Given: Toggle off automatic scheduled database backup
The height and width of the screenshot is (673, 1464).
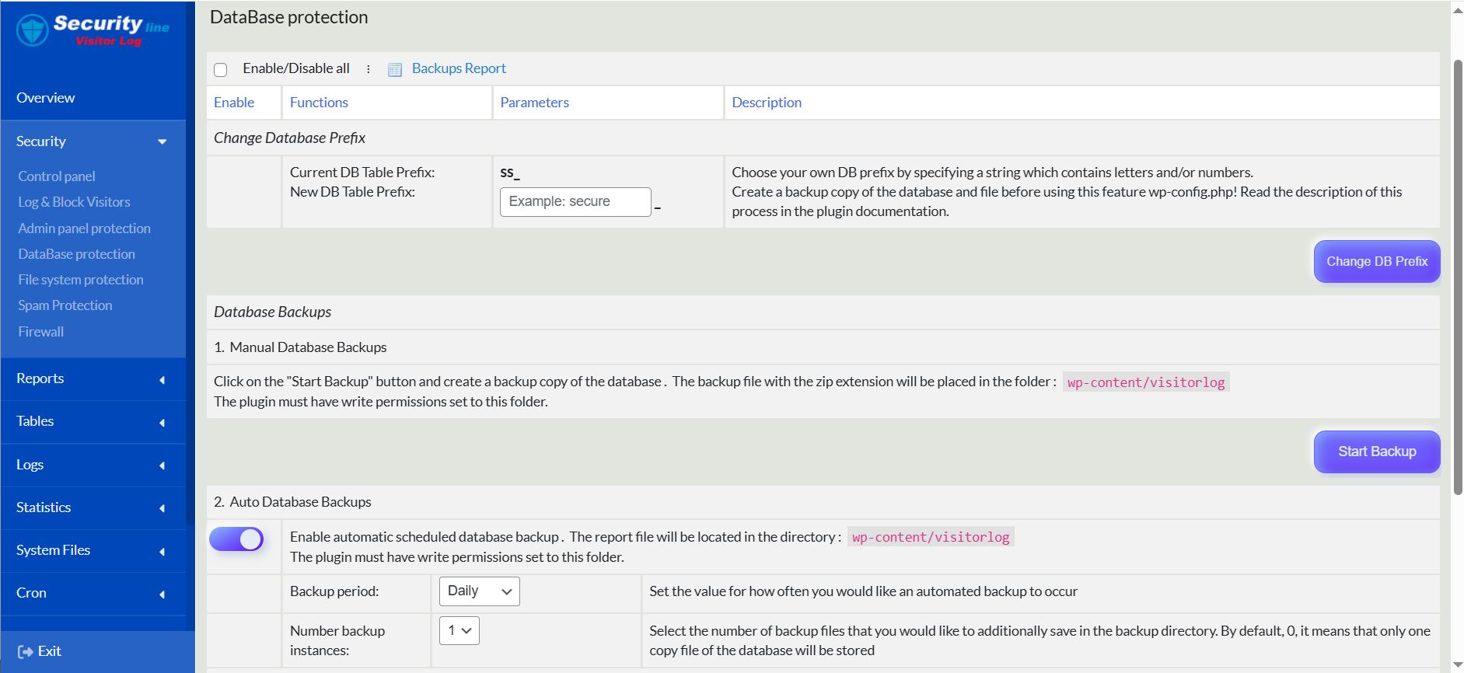Looking at the screenshot, I should [236, 539].
